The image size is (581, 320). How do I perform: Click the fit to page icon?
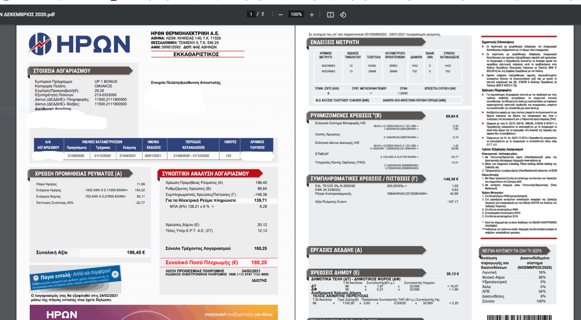[x=330, y=15]
